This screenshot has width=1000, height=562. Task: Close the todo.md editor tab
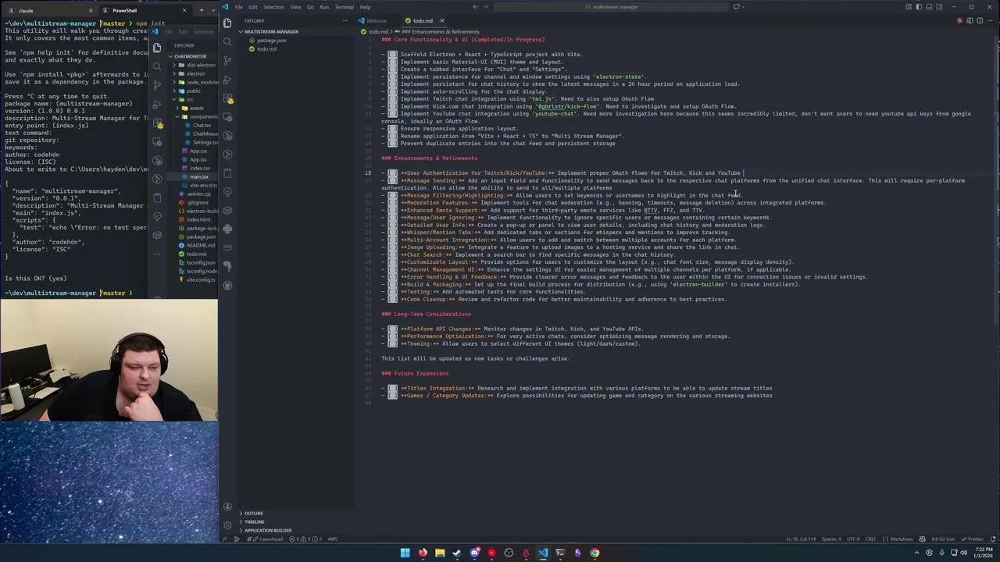coord(441,21)
